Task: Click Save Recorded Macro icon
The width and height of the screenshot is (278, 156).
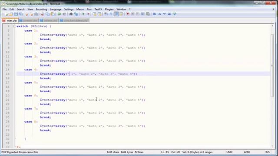Action: [148, 14]
